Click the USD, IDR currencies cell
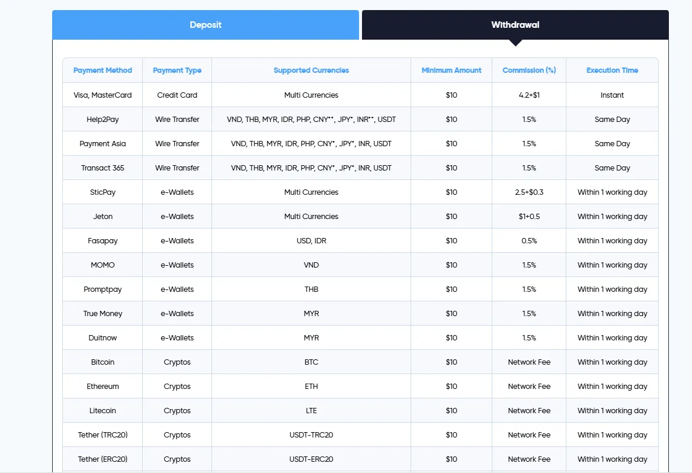692x473 pixels. (311, 241)
